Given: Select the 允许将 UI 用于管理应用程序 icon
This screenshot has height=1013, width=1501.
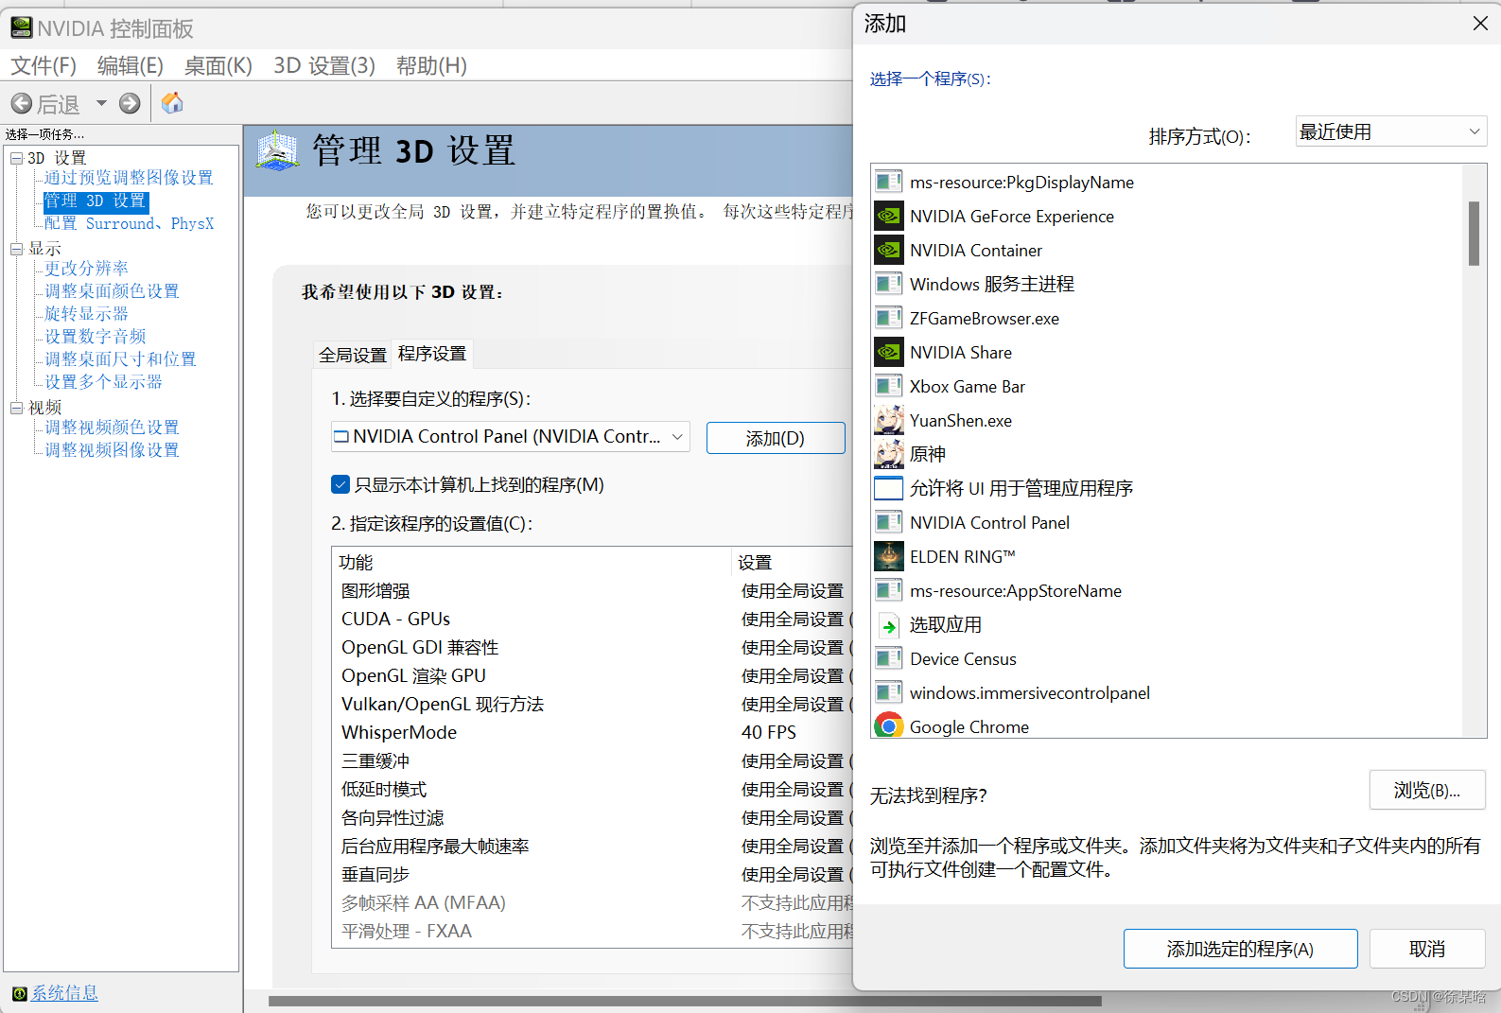Looking at the screenshot, I should pos(888,488).
